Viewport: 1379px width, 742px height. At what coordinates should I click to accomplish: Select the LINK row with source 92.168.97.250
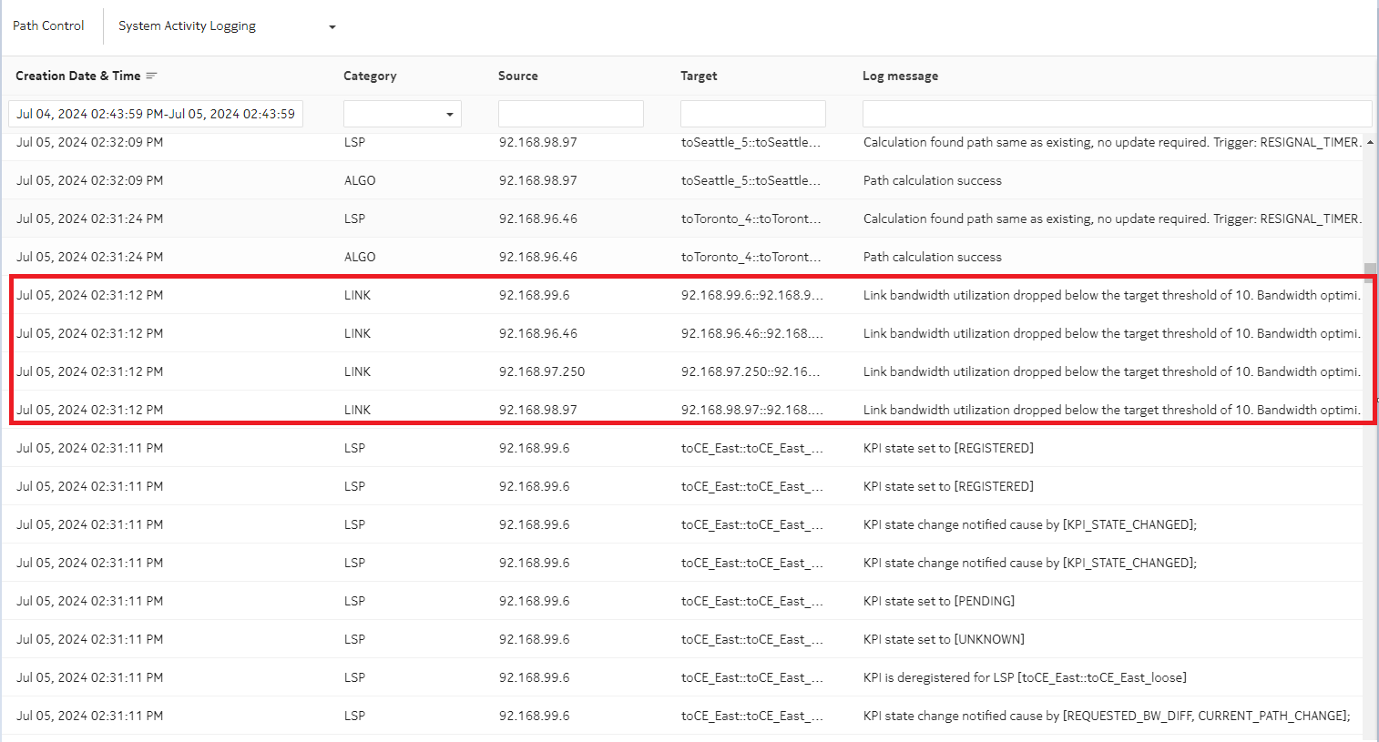[x=683, y=371]
